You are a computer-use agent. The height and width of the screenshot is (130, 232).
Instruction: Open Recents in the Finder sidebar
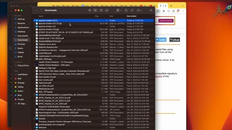21,23
